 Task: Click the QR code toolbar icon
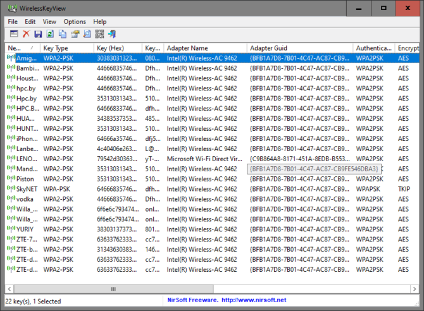tap(99, 34)
